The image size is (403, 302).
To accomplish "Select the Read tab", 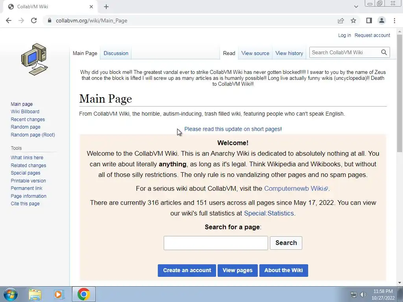I will click(x=229, y=53).
